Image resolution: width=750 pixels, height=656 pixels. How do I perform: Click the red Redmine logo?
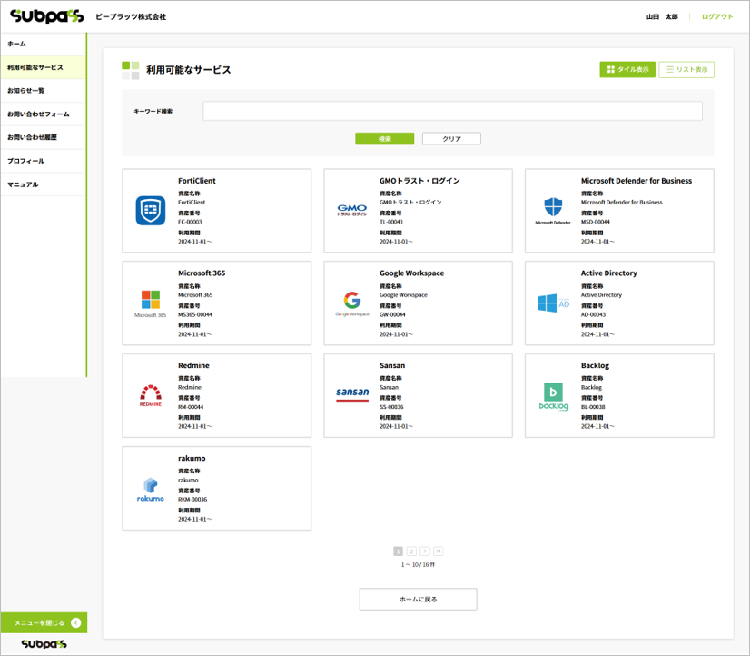pos(151,396)
